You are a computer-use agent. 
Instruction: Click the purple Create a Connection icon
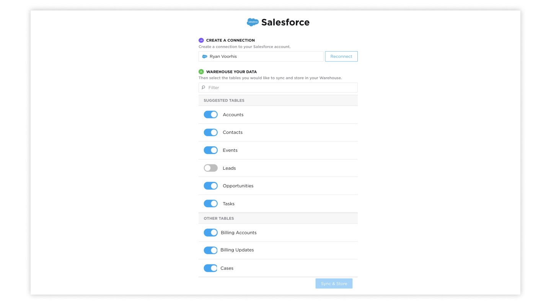click(x=201, y=40)
